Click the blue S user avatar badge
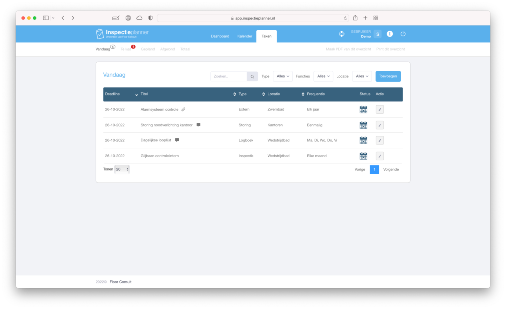The image size is (506, 309). point(378,34)
